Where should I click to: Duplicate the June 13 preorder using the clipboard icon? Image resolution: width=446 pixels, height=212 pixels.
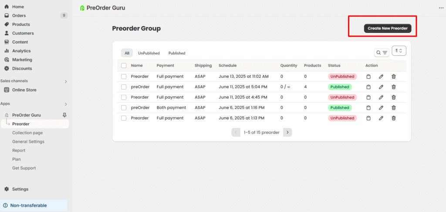pos(368,77)
